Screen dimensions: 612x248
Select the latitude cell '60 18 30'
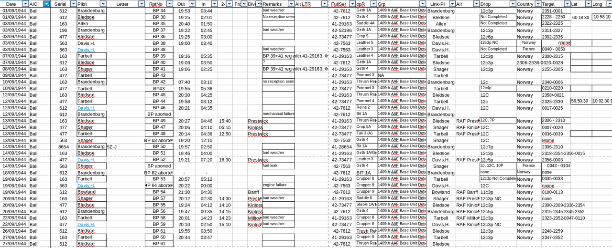[580, 17]
